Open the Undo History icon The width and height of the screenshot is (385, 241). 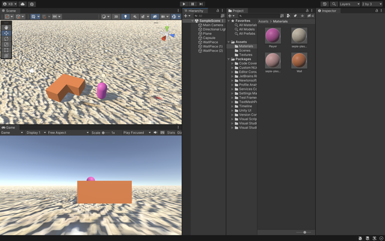325,4
